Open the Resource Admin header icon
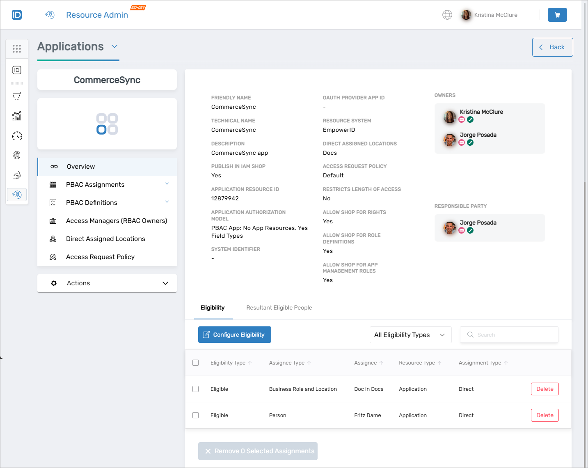 (50, 15)
